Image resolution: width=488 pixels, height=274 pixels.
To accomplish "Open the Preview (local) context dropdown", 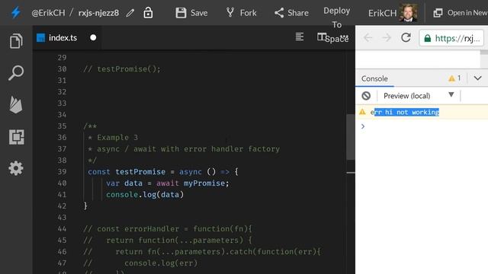I will pyautogui.click(x=419, y=96).
